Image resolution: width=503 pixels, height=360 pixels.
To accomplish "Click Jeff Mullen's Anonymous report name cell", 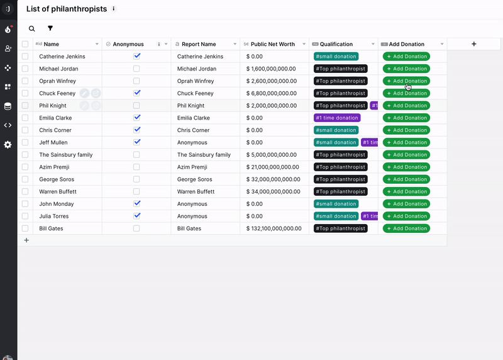I will pos(206,143).
